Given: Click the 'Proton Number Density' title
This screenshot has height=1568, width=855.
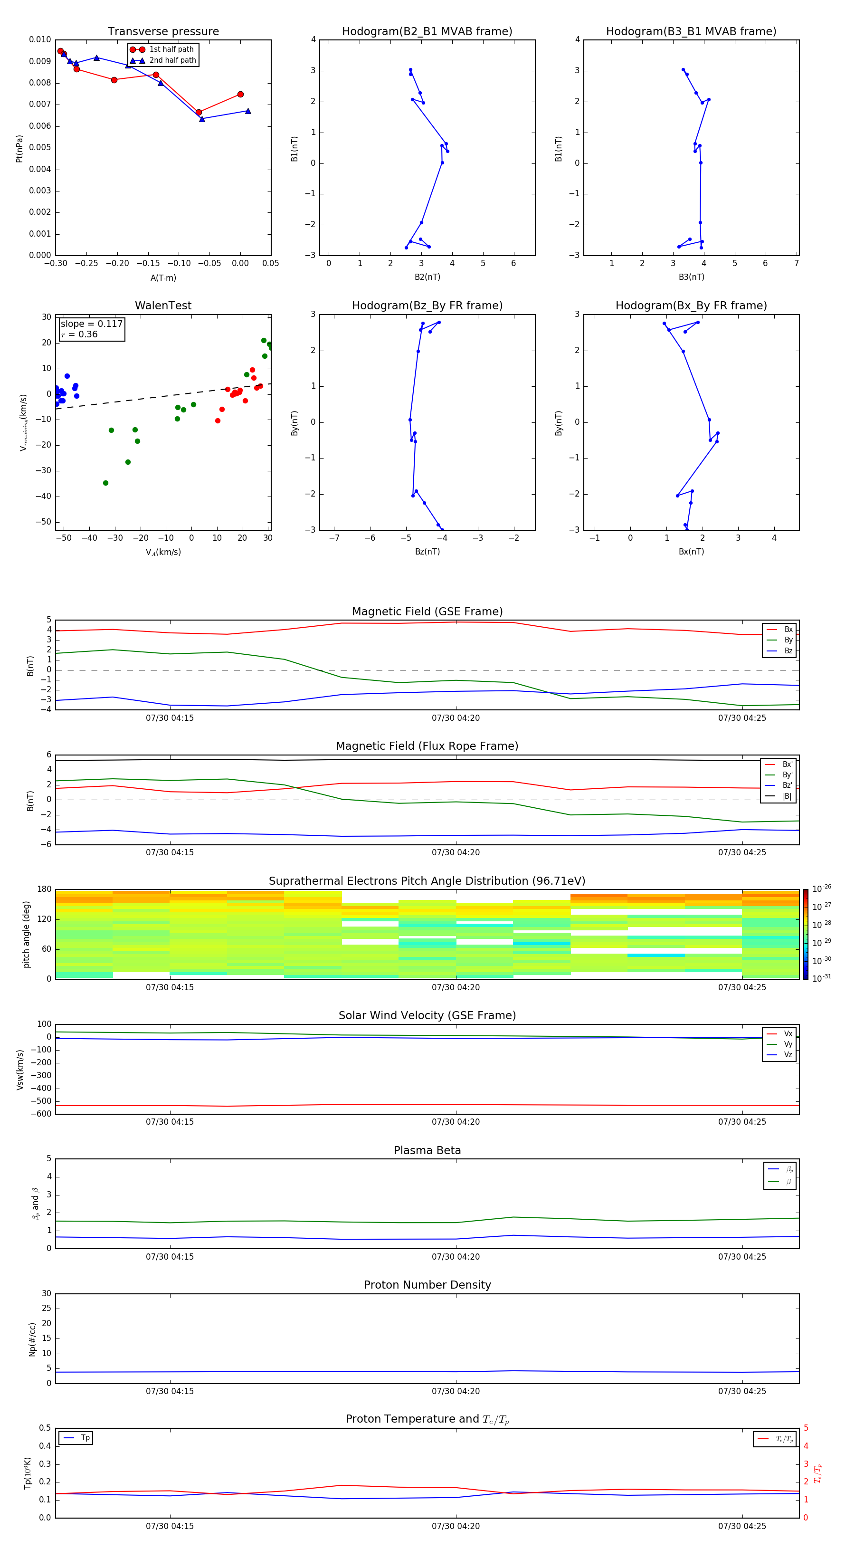Looking at the screenshot, I should coord(427,1285).
